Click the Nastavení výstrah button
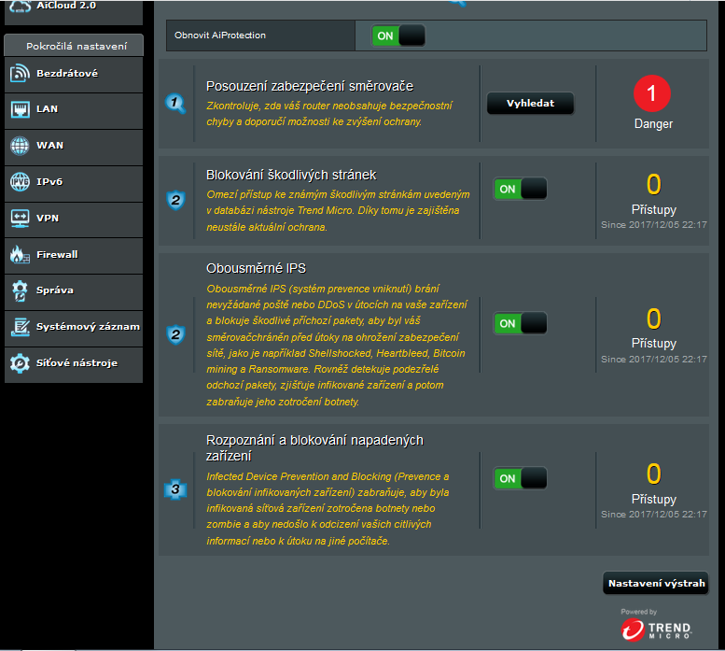Image resolution: width=725 pixels, height=651 pixels. click(x=656, y=583)
